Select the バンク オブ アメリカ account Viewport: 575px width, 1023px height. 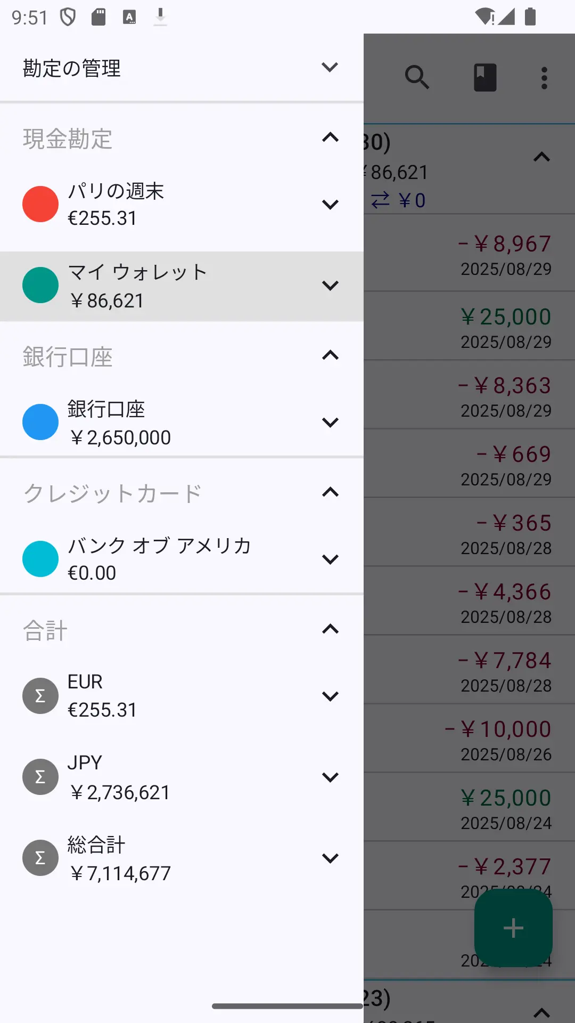point(182,559)
